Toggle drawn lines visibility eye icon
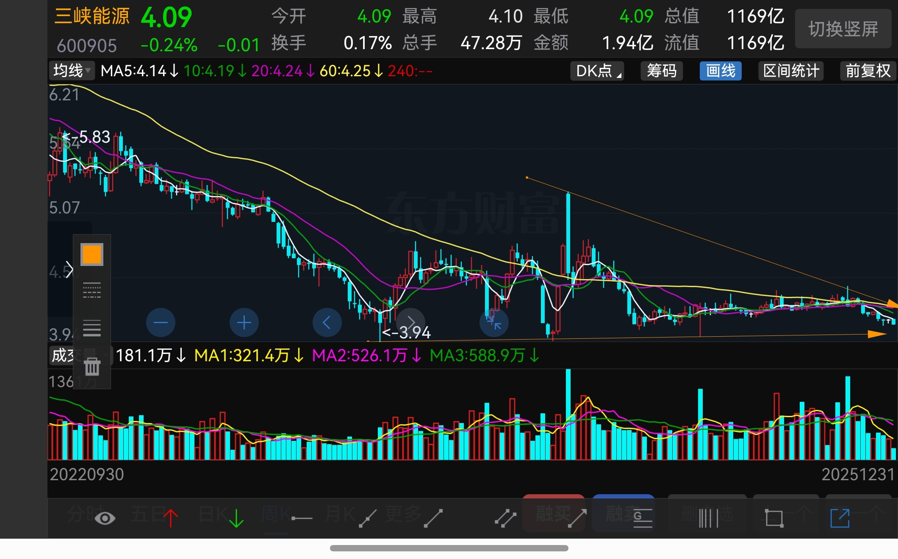The image size is (898, 559). 105,518
